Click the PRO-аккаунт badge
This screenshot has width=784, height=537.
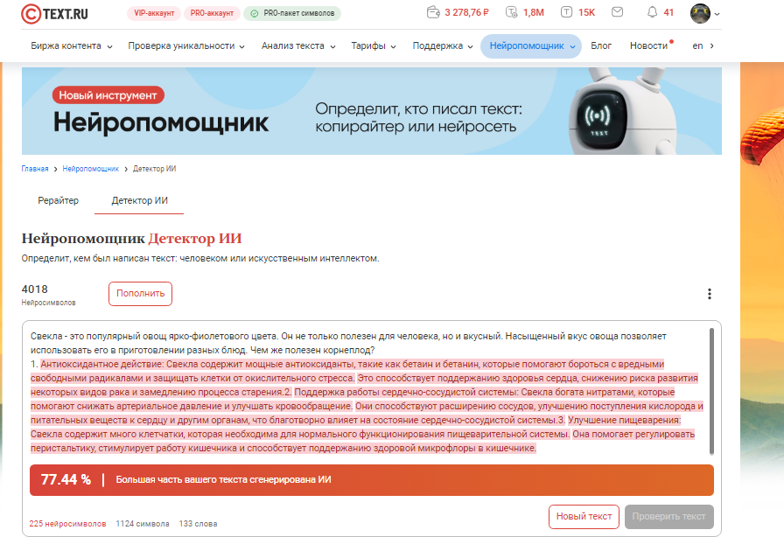point(212,13)
